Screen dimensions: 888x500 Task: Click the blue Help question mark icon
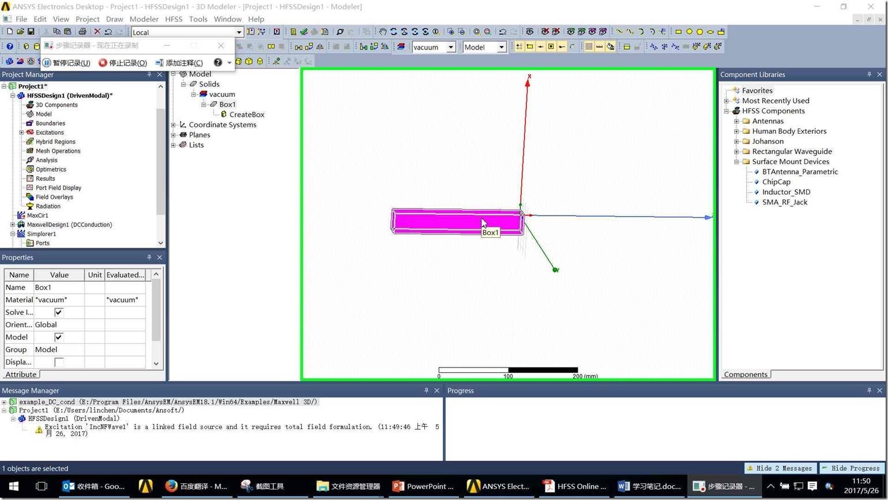click(10, 46)
